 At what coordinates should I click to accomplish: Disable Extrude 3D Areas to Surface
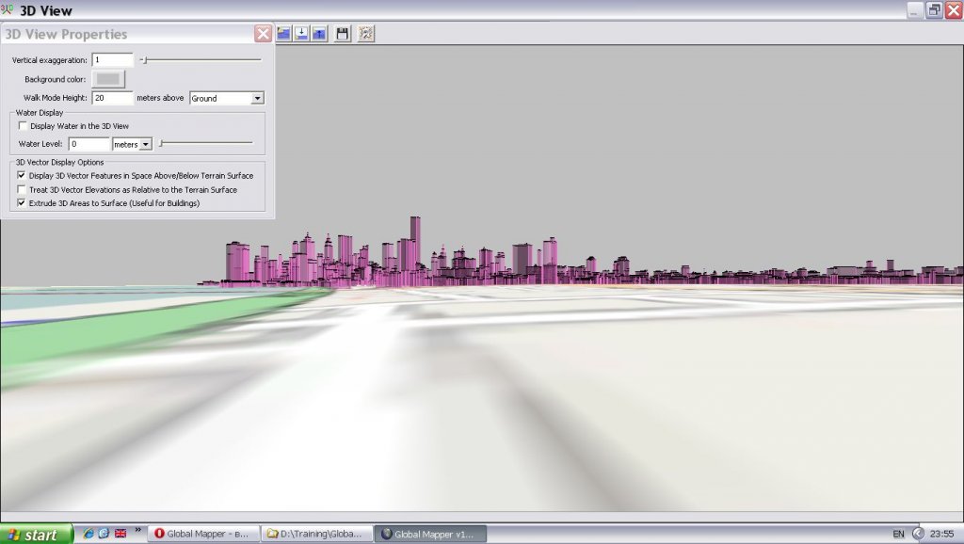23,203
